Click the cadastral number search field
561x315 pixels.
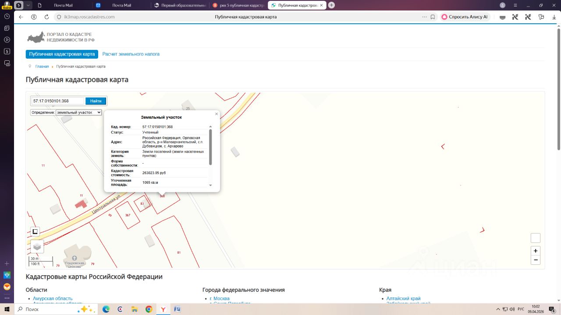(x=57, y=101)
